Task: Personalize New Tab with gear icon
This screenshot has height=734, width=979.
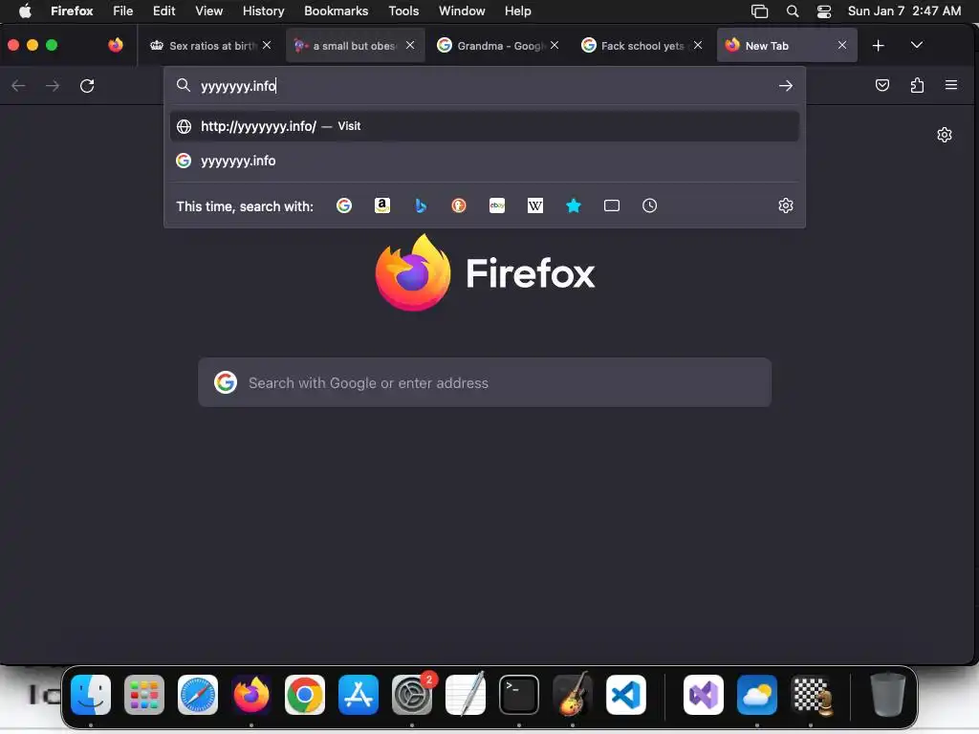Action: [944, 135]
